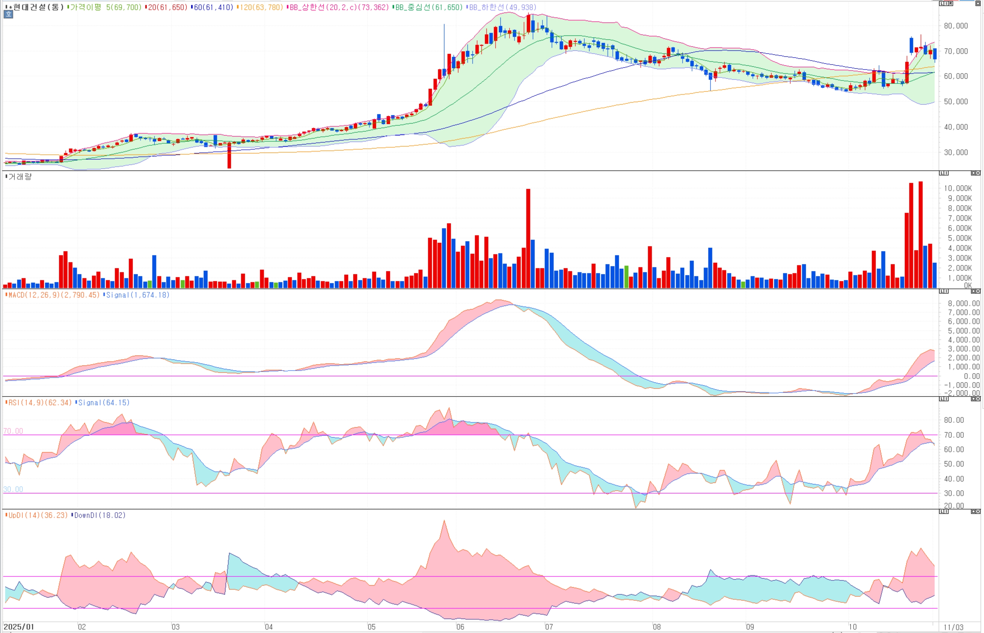
Task: Click the L button on the RSI pane
Action: (942, 399)
